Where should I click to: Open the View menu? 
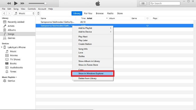tap(23, 9)
